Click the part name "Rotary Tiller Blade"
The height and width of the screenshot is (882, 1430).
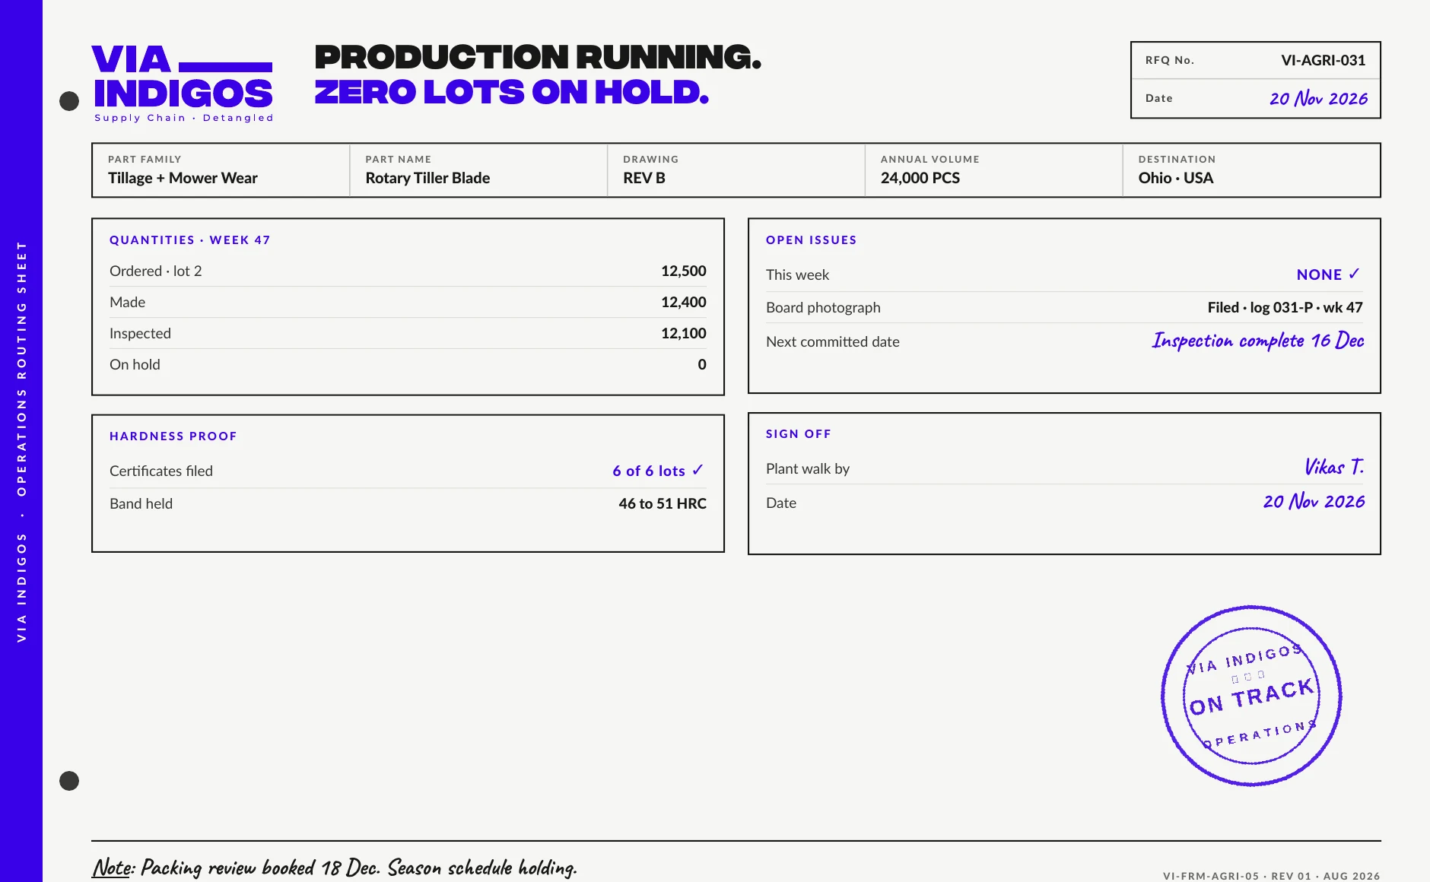(427, 178)
